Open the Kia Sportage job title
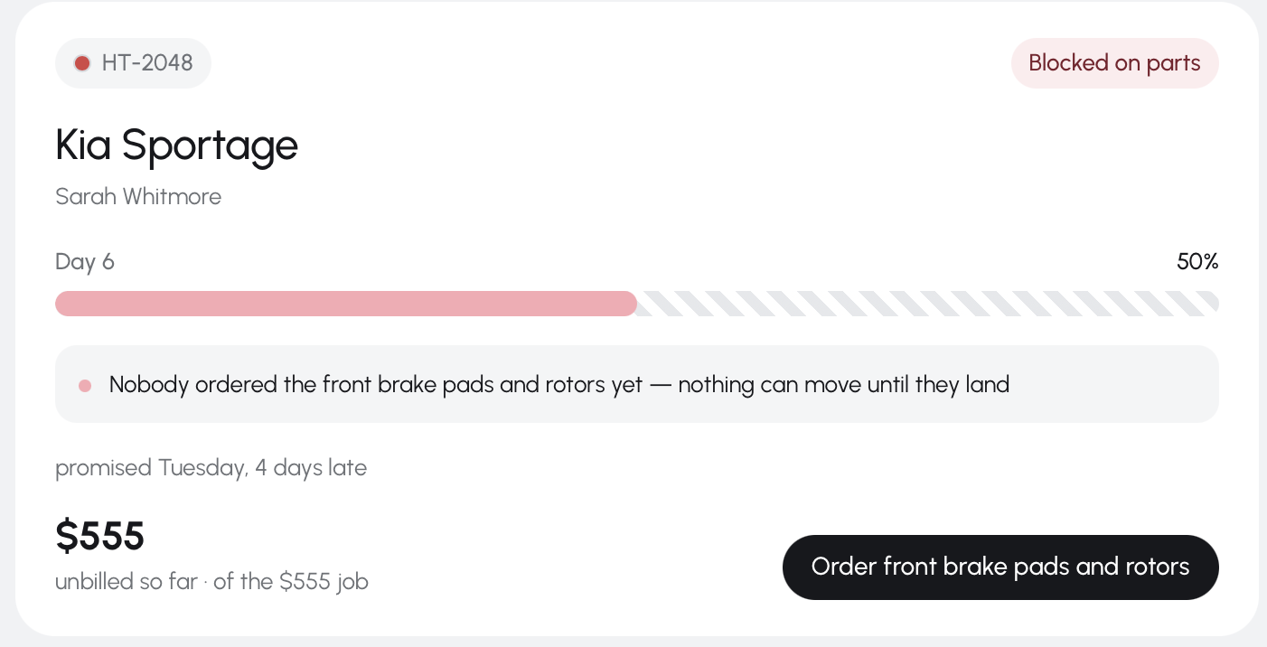This screenshot has width=1267, height=647. tap(176, 145)
